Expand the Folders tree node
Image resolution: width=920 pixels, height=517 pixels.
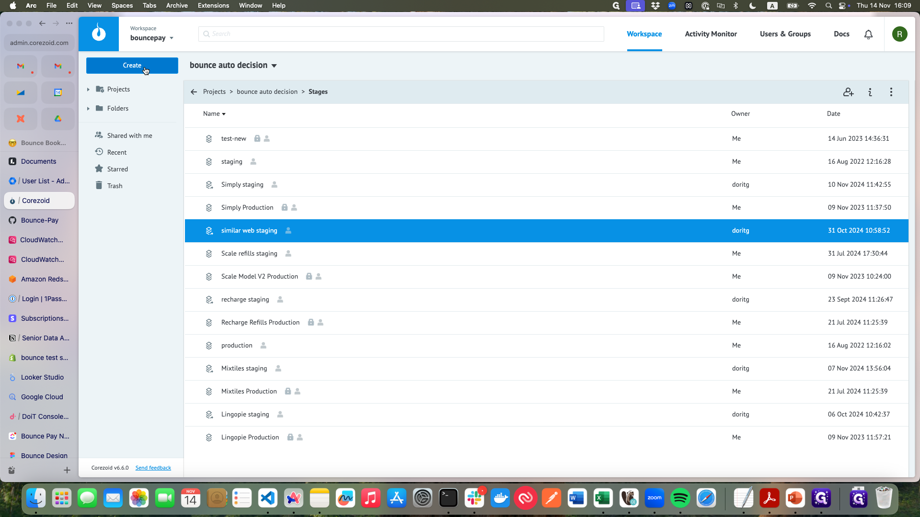click(x=88, y=109)
